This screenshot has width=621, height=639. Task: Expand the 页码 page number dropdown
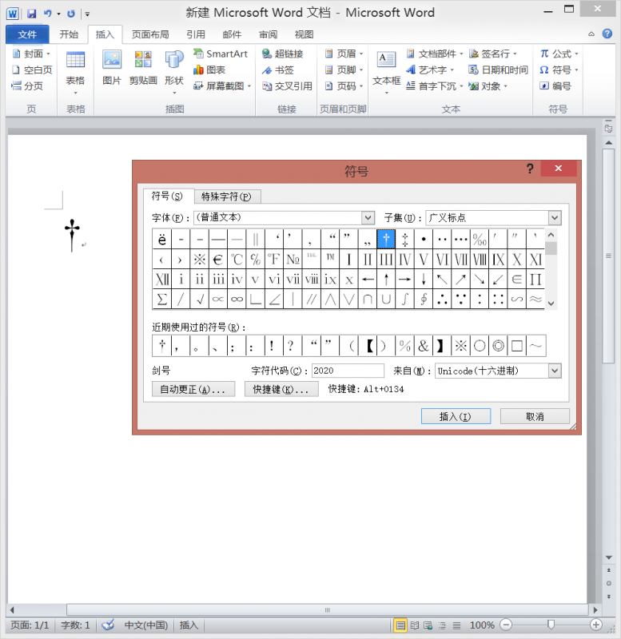361,86
